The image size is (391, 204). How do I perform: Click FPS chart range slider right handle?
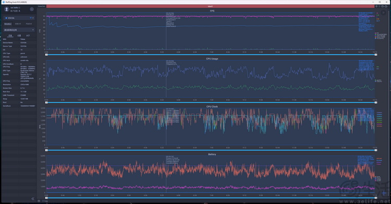(x=376, y=55)
